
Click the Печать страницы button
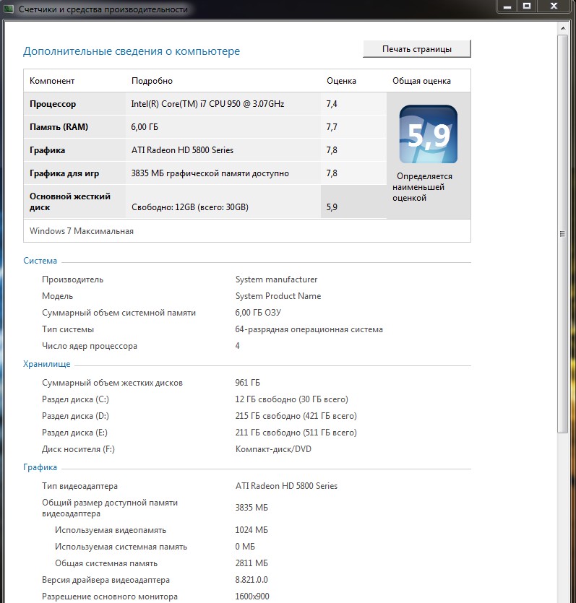pyautogui.click(x=417, y=49)
